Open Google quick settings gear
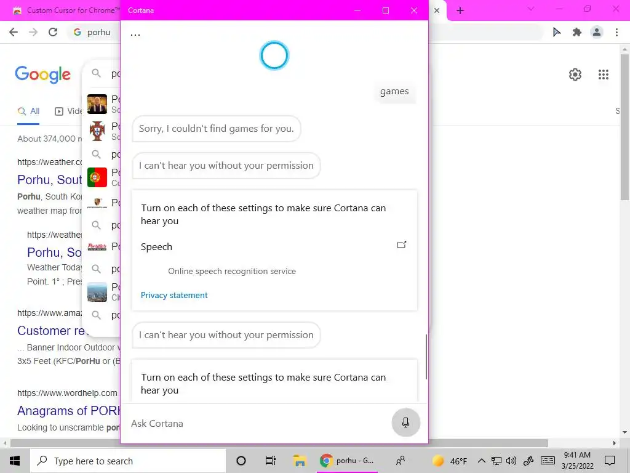The image size is (630, 473). click(575, 75)
